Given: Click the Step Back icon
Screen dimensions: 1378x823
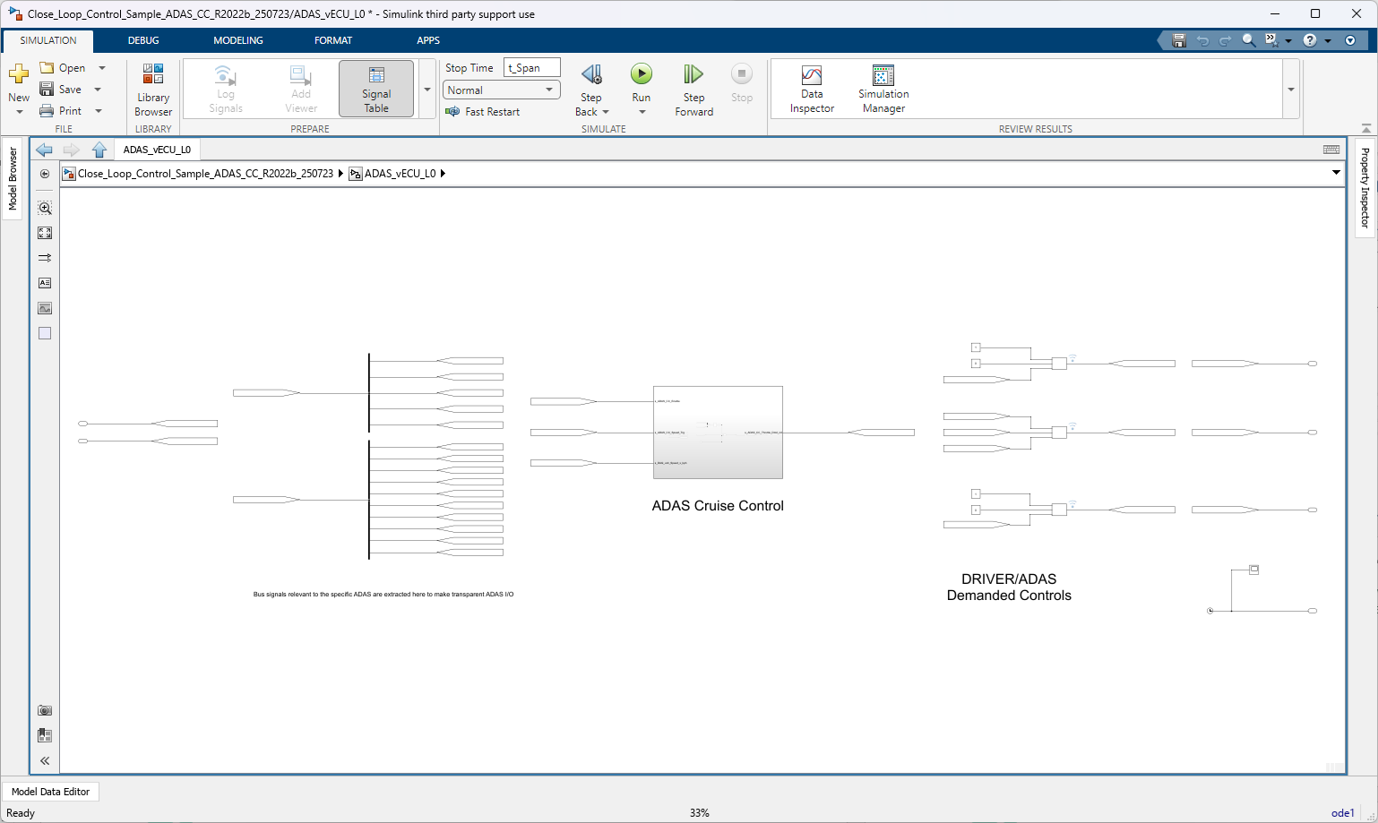Looking at the screenshot, I should click(591, 74).
